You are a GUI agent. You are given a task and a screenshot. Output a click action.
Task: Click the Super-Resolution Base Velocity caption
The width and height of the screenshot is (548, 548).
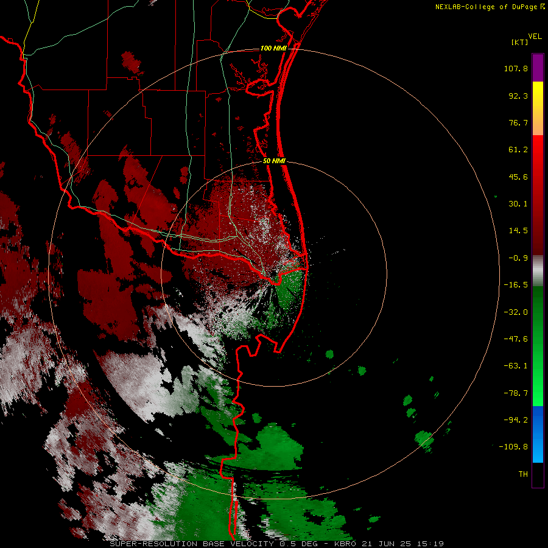[x=277, y=544]
